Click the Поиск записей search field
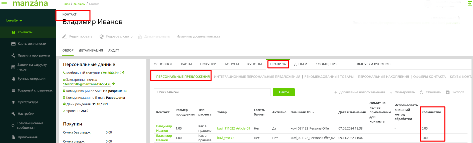The width and height of the screenshot is (473, 143). pos(212,92)
